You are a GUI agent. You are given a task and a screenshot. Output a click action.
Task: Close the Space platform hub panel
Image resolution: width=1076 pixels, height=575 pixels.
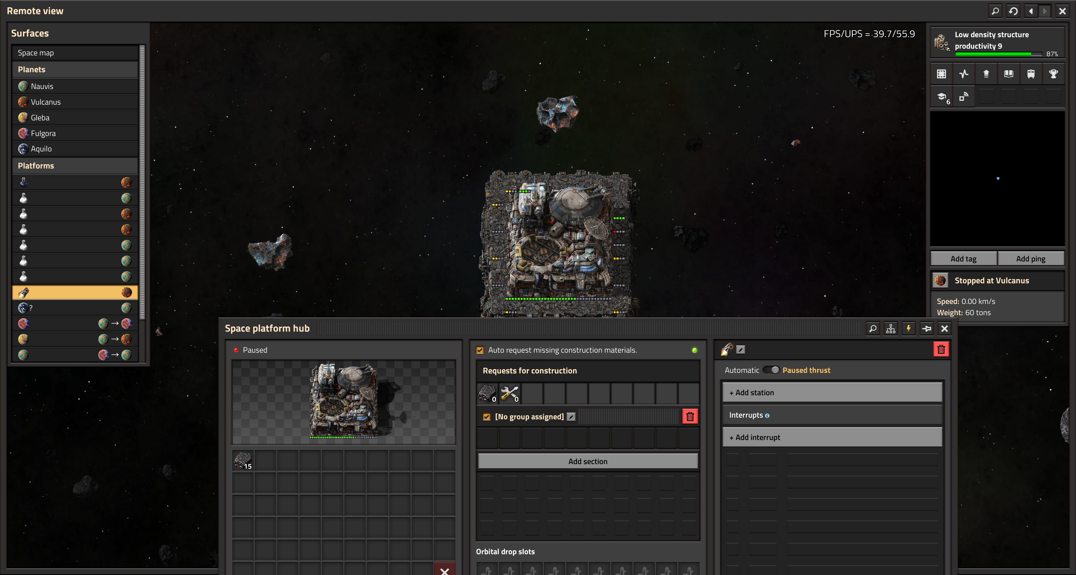pos(944,328)
